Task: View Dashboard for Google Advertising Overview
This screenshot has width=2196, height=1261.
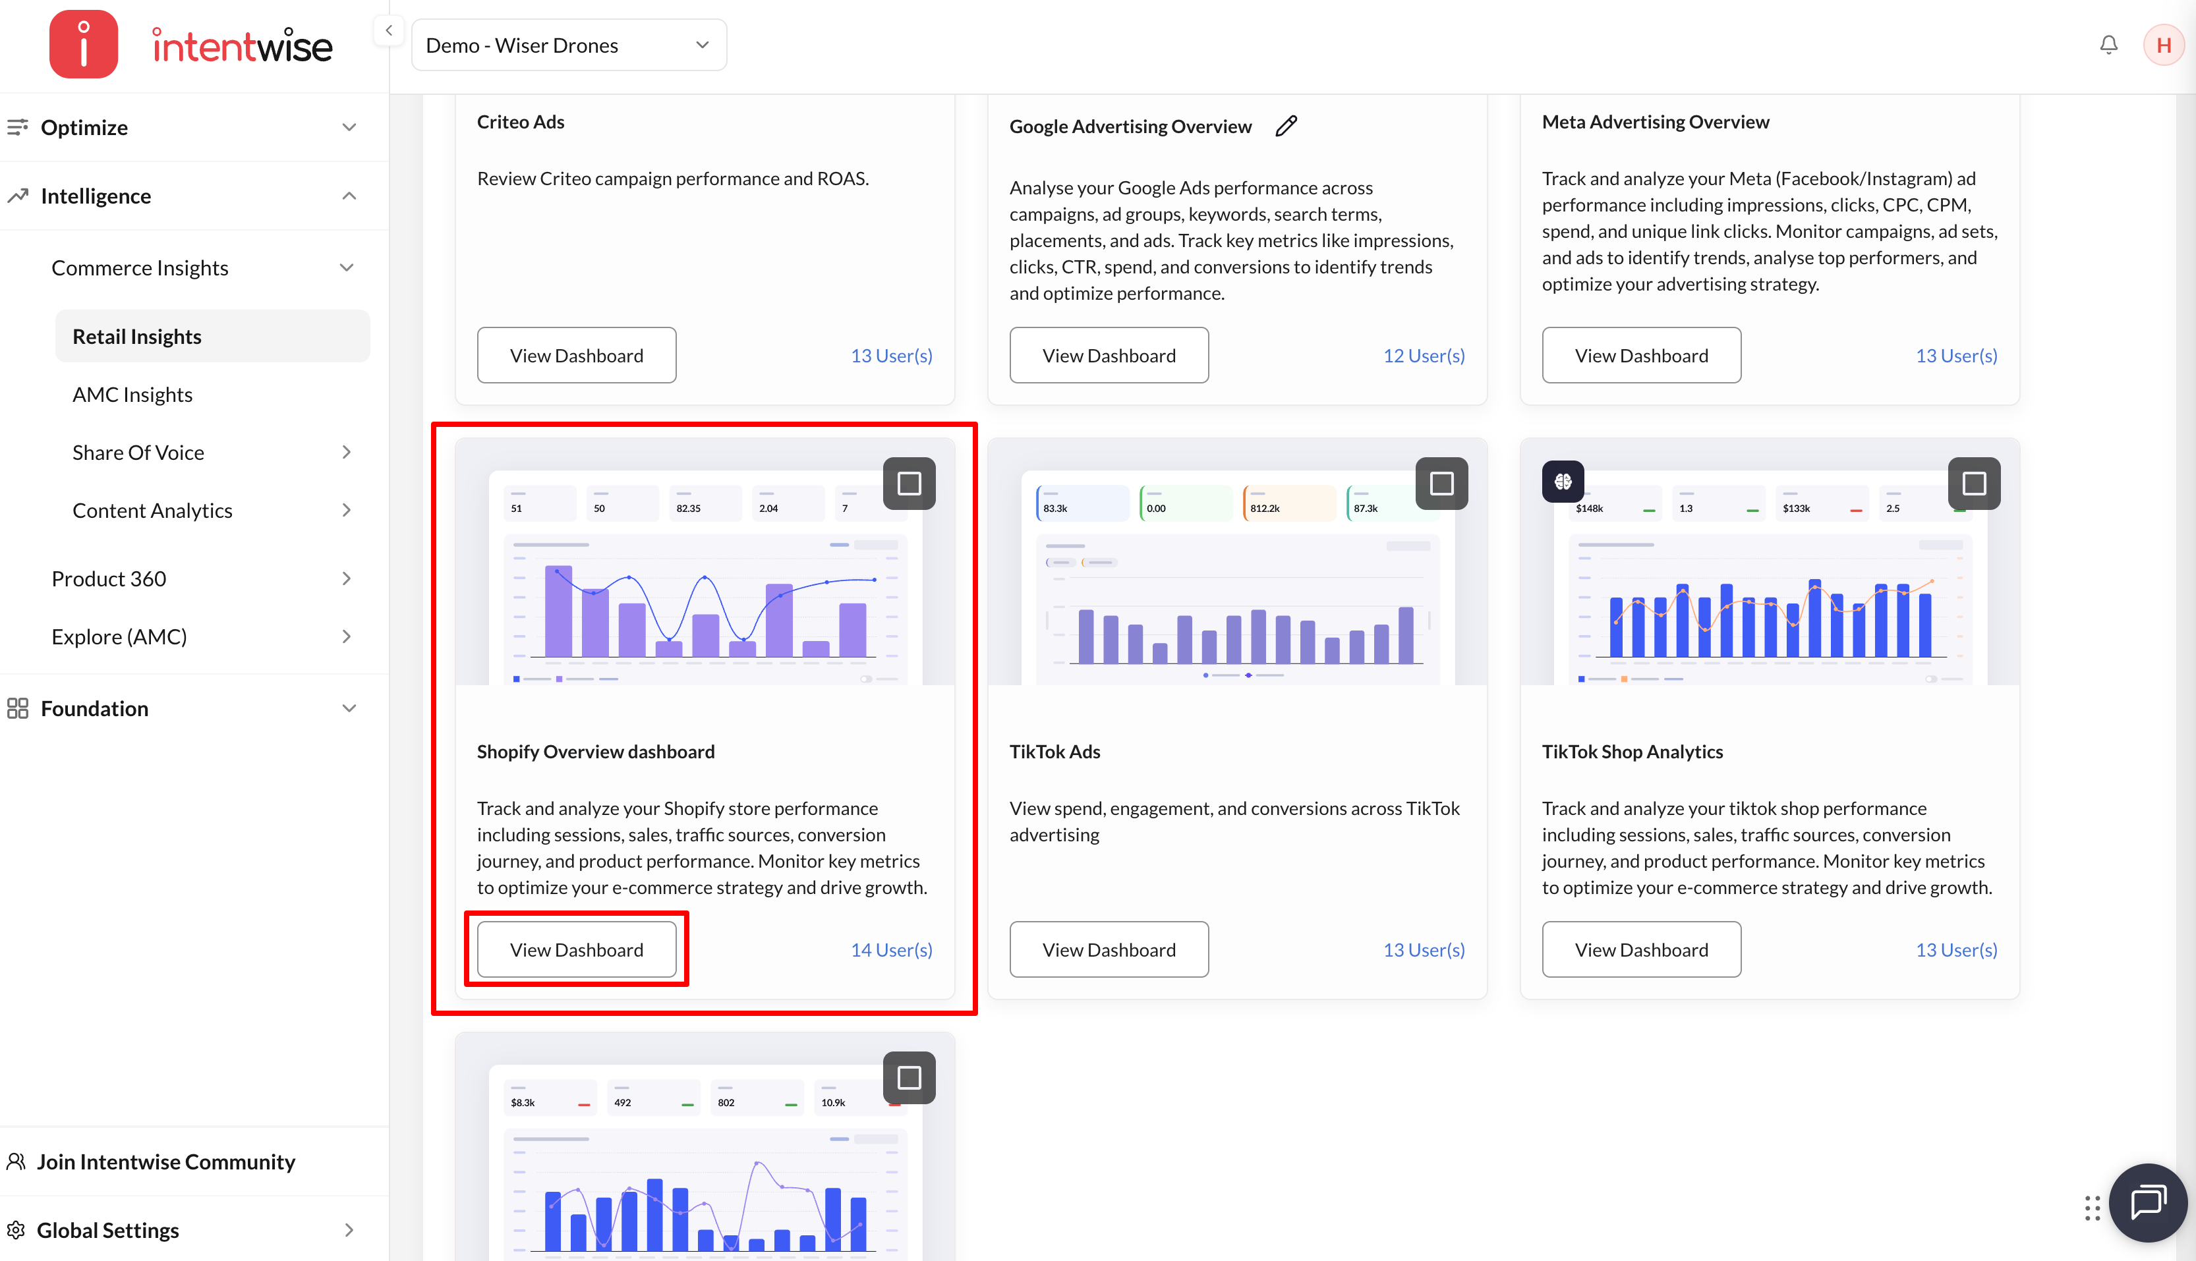Action: [x=1109, y=355]
